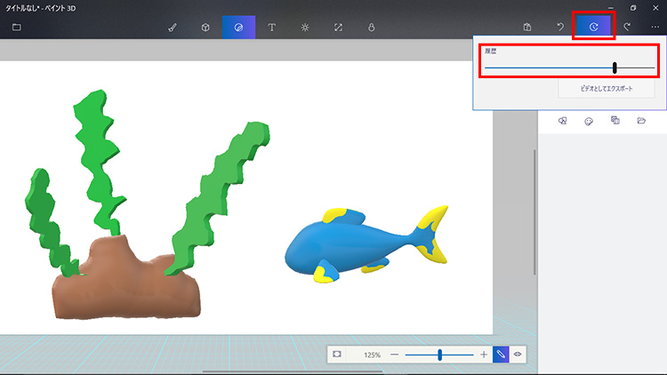This screenshot has width=667, height=375.
Task: Click the Undo arrow
Action: (x=560, y=28)
